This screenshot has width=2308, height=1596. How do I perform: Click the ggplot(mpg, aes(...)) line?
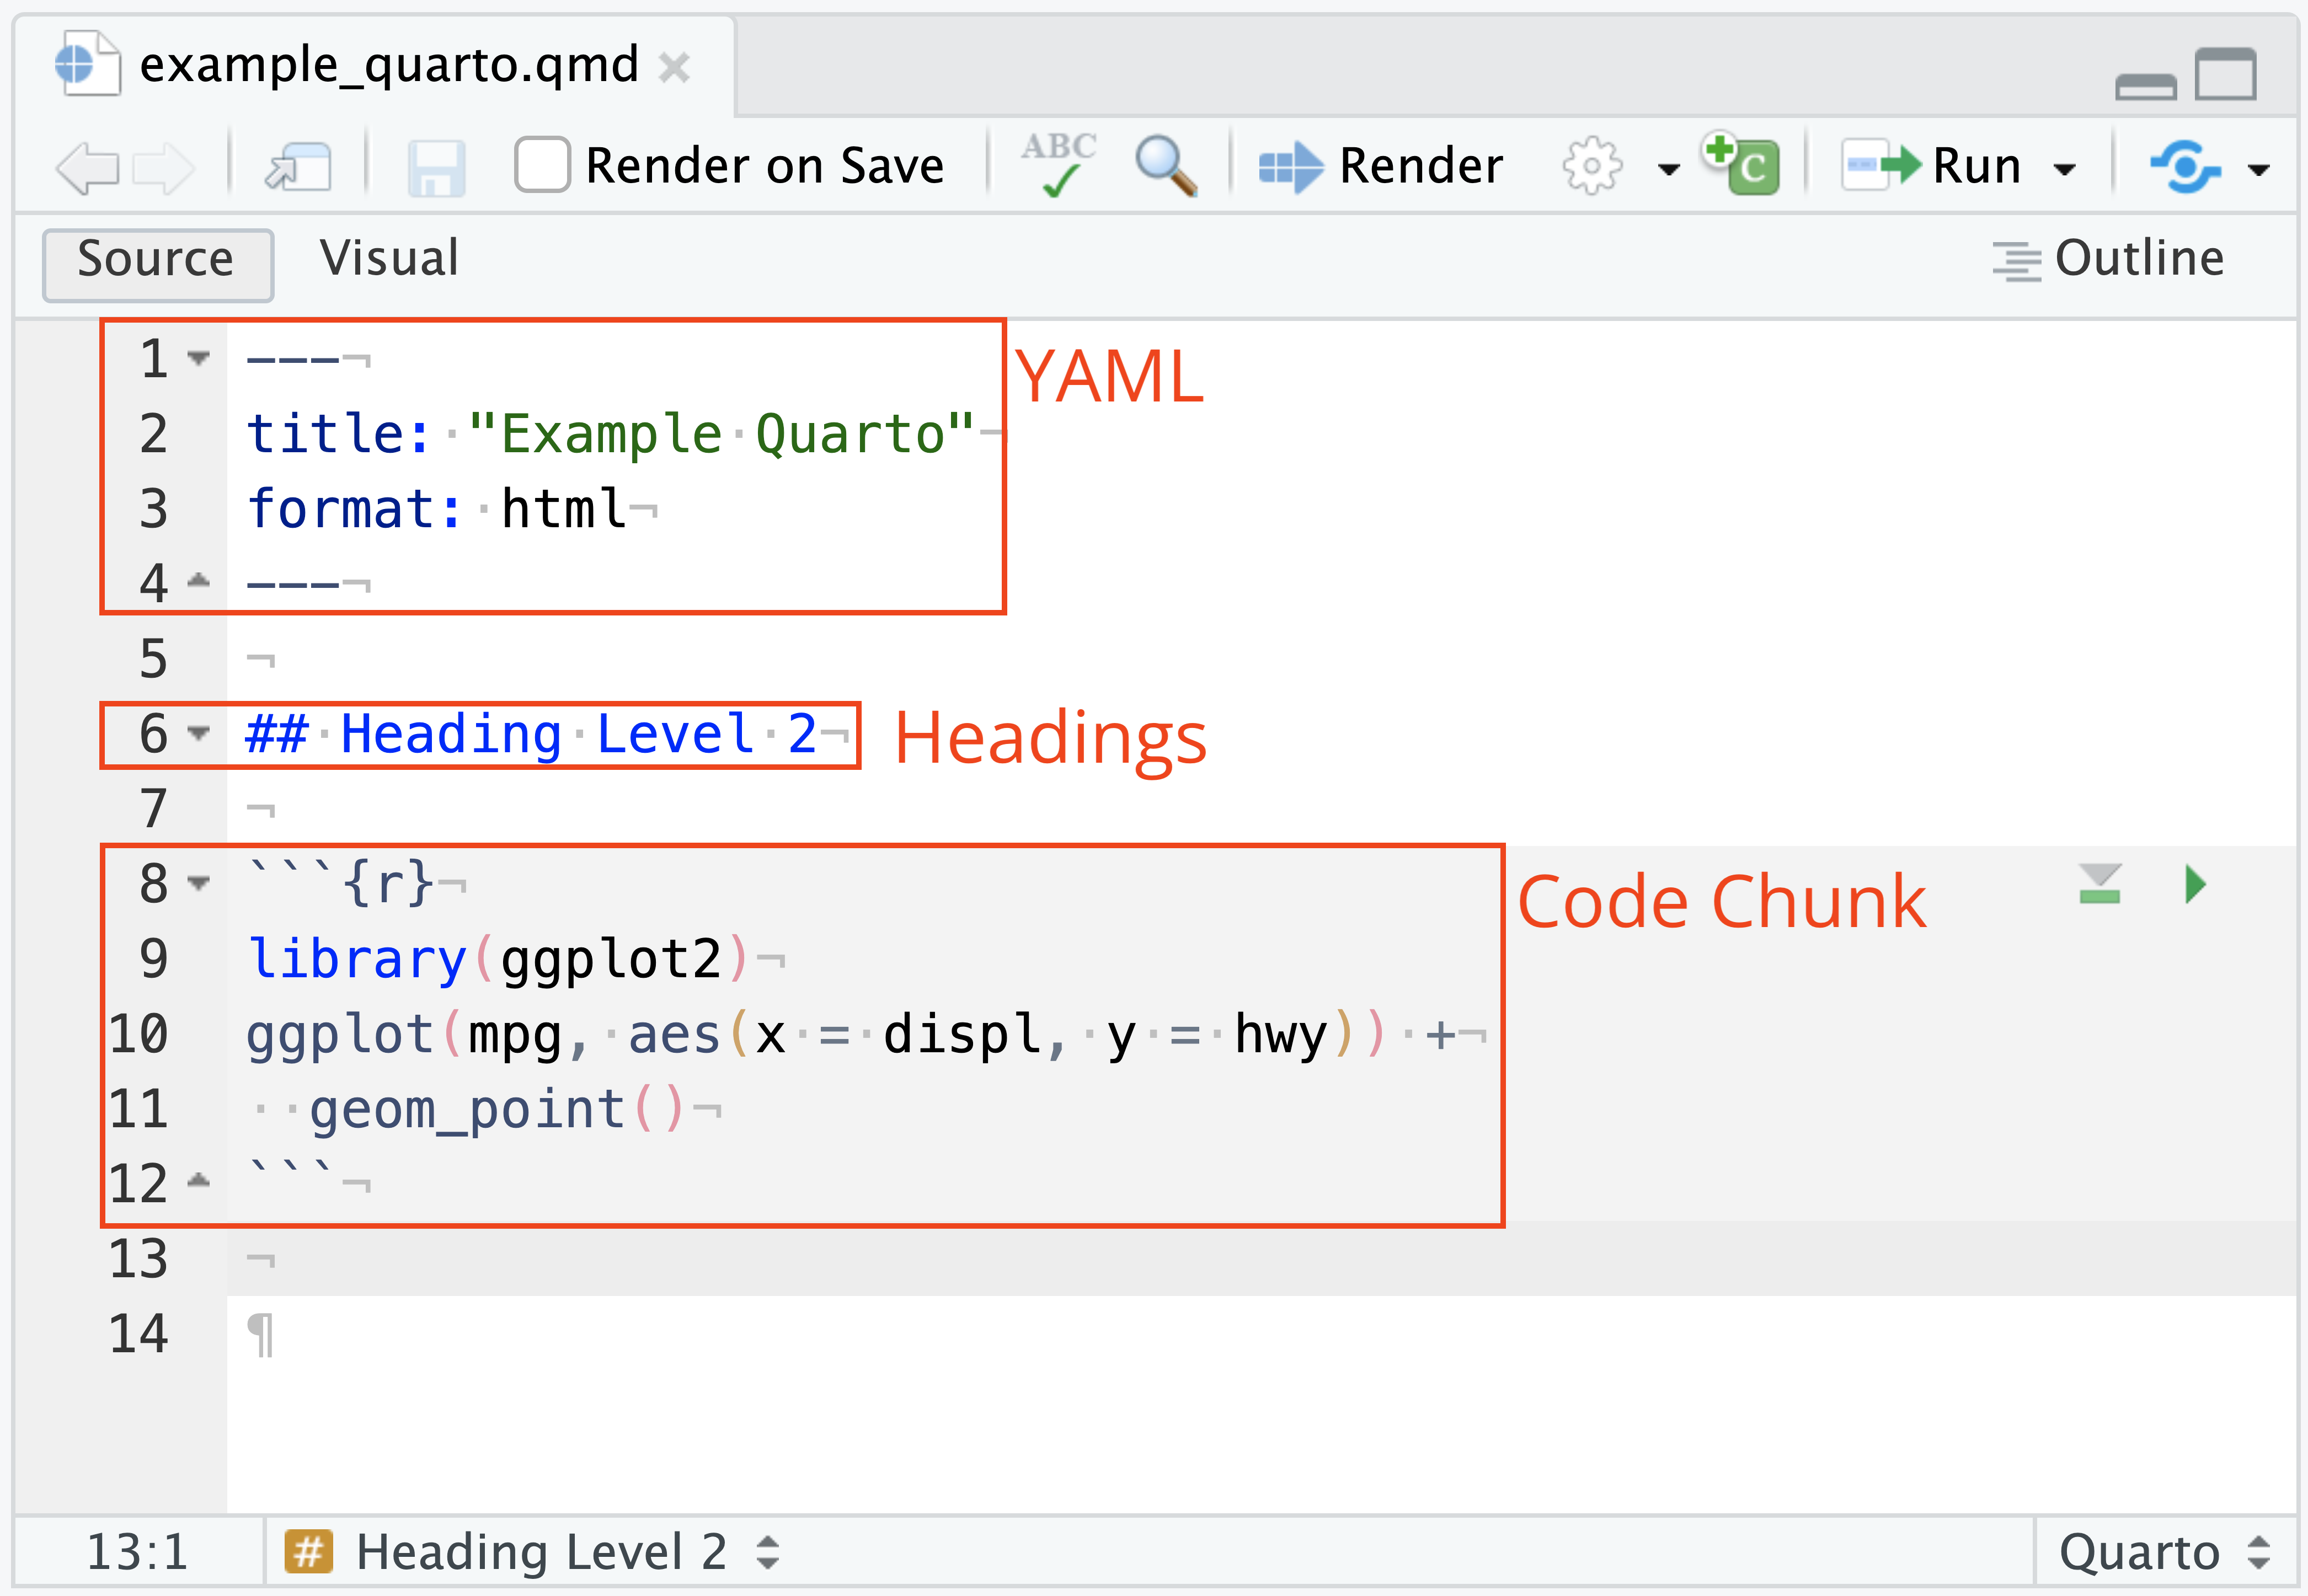(x=851, y=1034)
